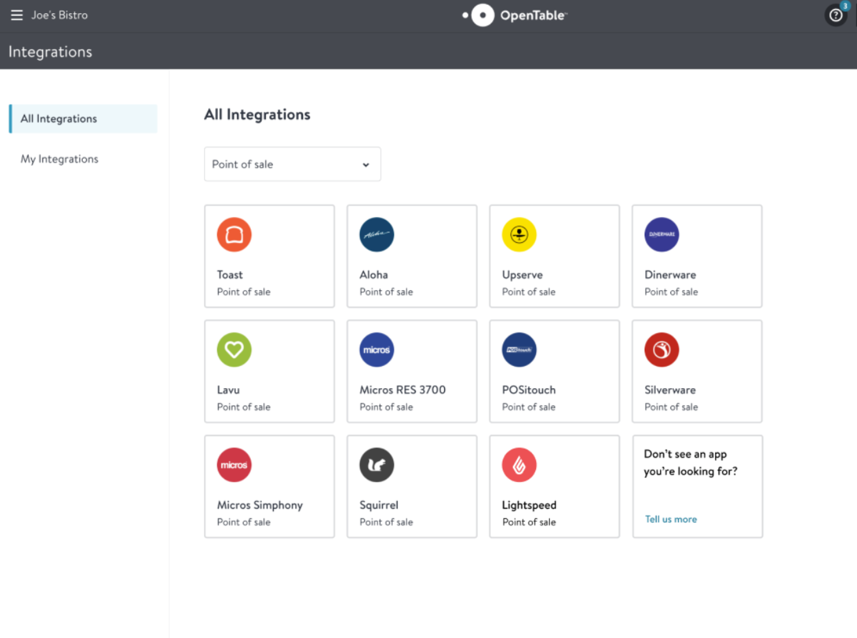Click the Squirrel name label
Image resolution: width=857 pixels, height=638 pixels.
pos(379,505)
